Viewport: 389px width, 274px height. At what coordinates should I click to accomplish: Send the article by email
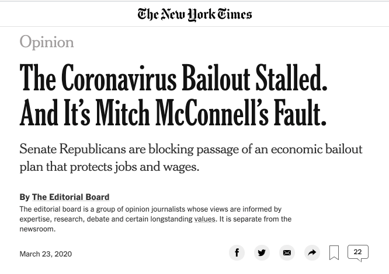(287, 252)
